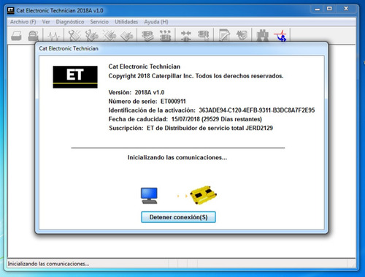
Task: Maximize the Cat Electronic Technician window
Action: tap(329, 9)
